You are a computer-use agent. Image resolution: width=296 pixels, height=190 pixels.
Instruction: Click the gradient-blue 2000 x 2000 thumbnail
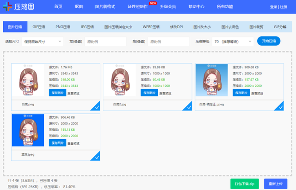tap(212, 80)
